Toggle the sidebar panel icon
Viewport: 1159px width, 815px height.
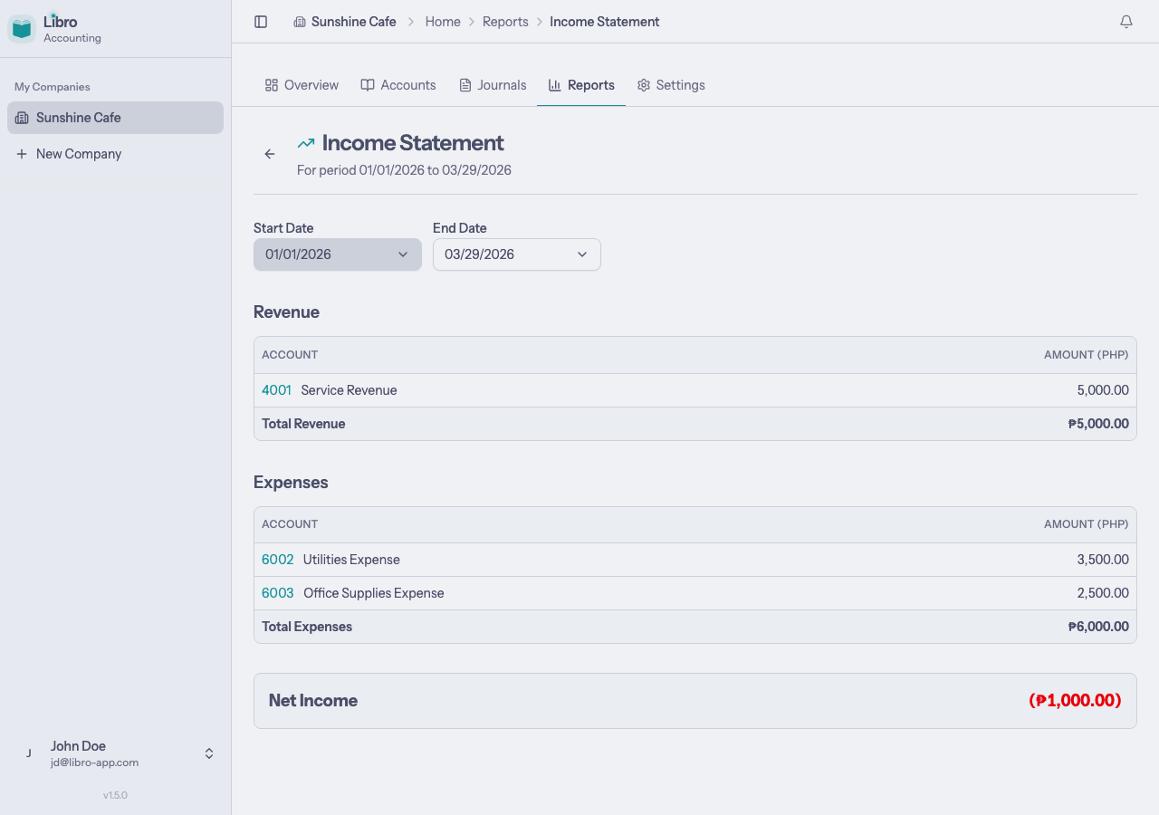[261, 22]
